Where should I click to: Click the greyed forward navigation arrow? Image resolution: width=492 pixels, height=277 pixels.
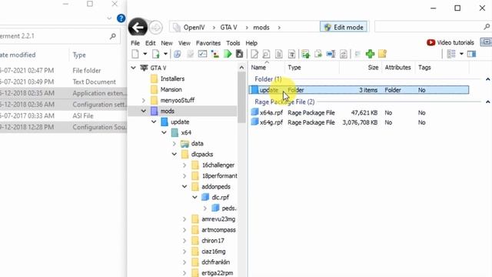coord(155,28)
